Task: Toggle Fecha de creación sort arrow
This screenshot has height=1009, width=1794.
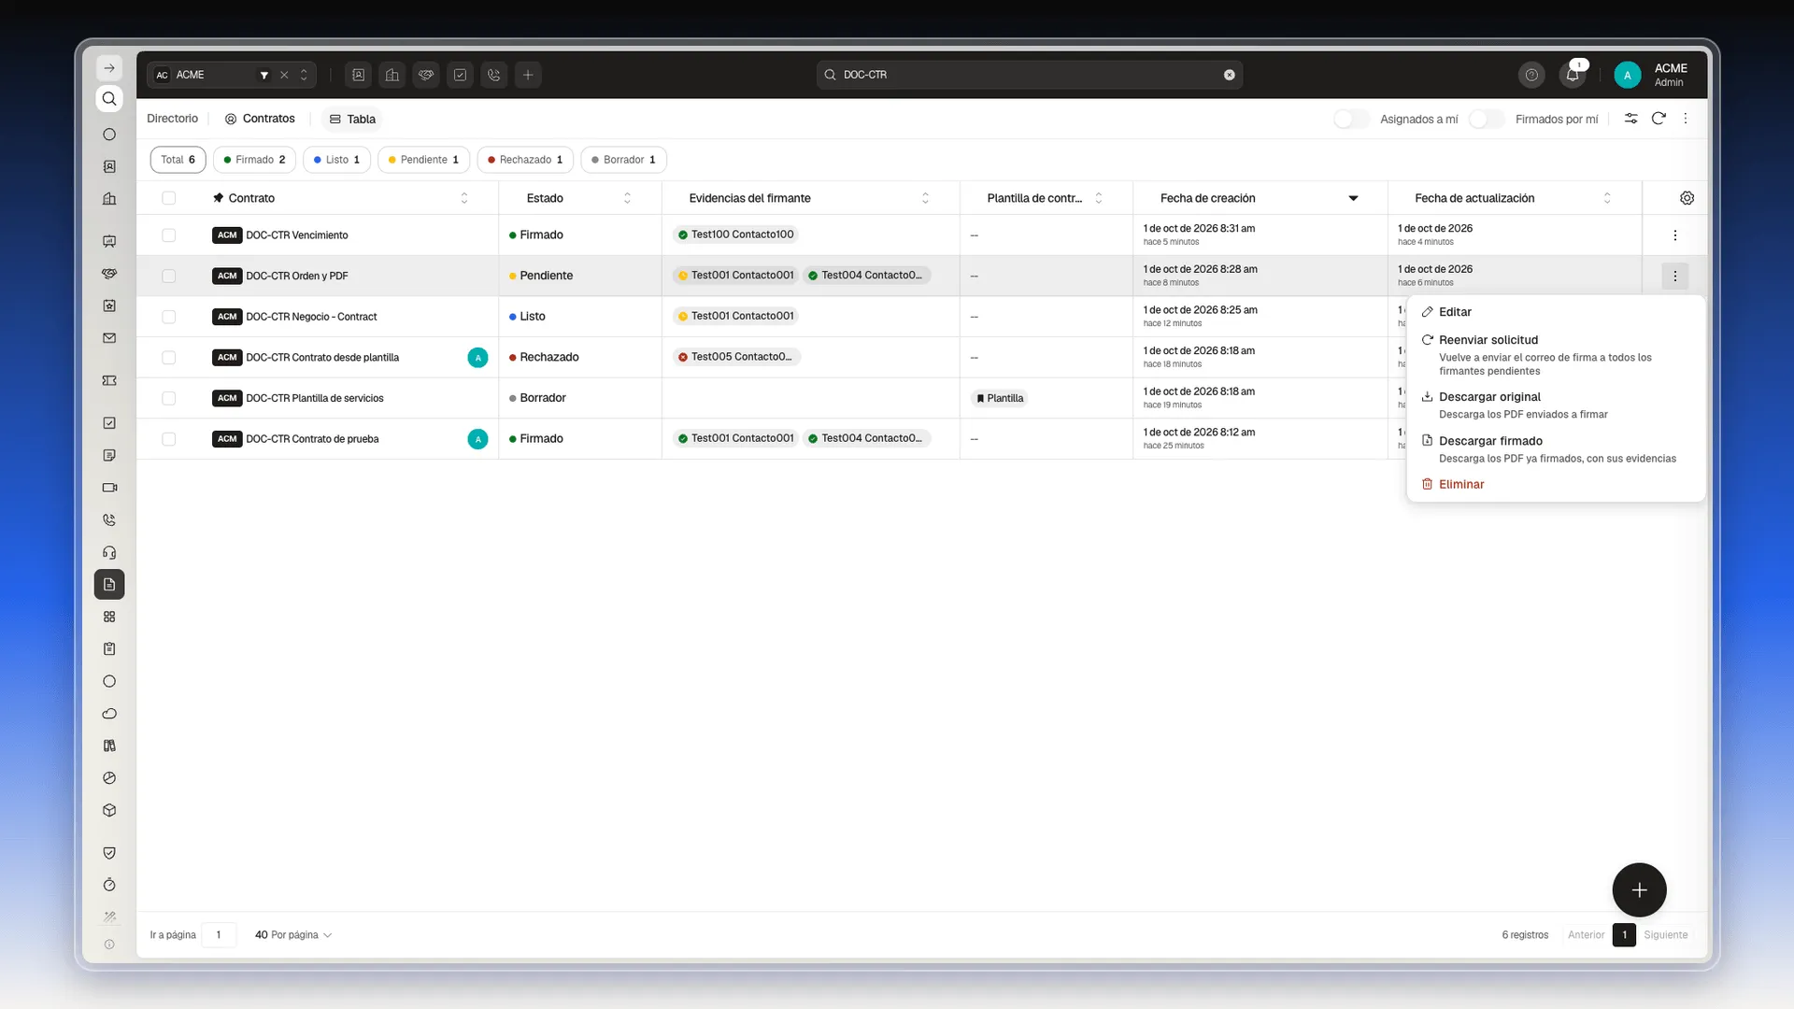Action: coord(1353,198)
